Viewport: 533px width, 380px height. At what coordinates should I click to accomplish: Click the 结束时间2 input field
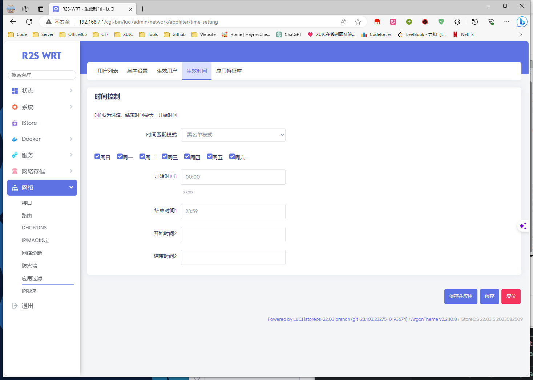(x=233, y=257)
